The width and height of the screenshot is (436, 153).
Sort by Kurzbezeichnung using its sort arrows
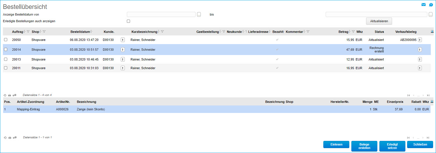pos(159,32)
